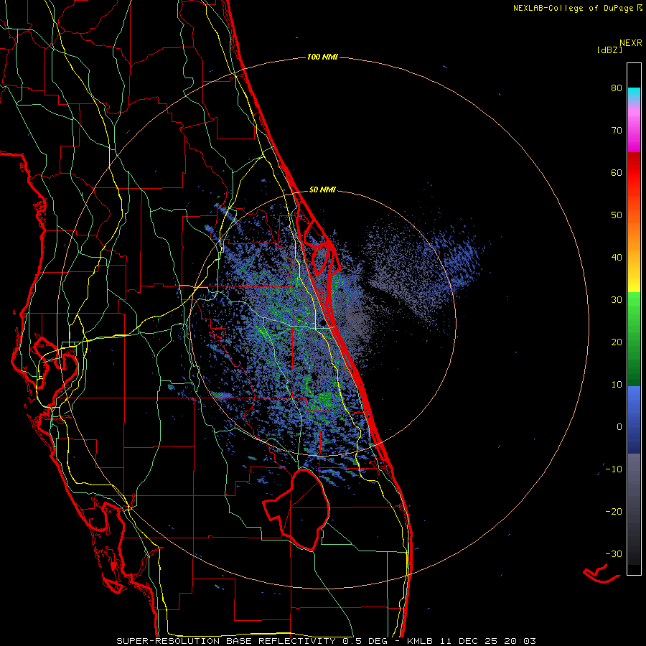Click the 0 dBZ scale value

click(x=619, y=427)
